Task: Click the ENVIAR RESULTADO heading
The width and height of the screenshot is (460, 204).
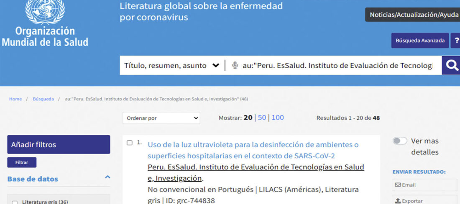Action: [419, 172]
